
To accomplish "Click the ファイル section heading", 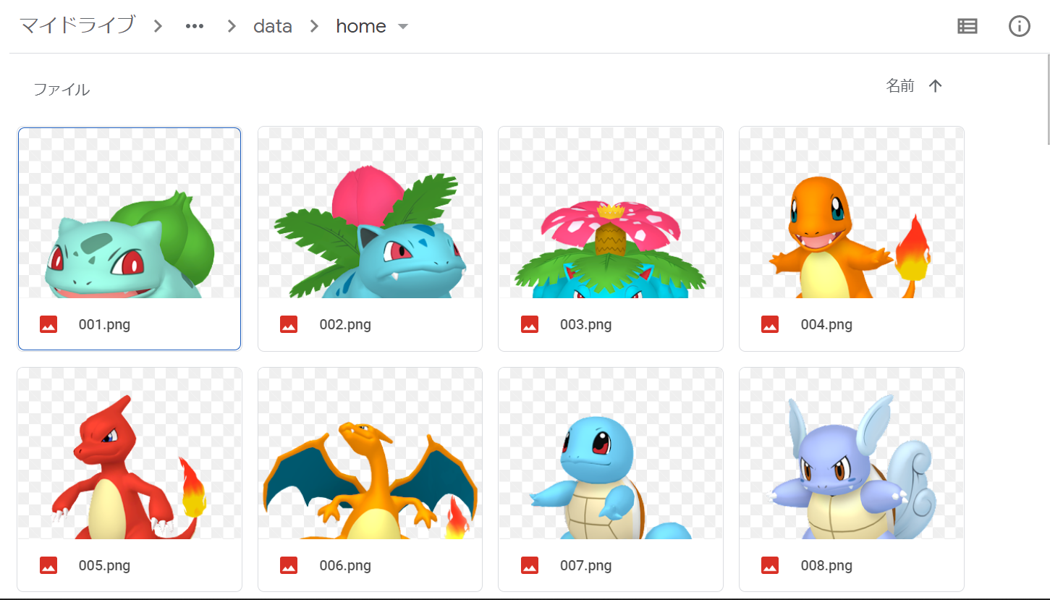I will 62,90.
